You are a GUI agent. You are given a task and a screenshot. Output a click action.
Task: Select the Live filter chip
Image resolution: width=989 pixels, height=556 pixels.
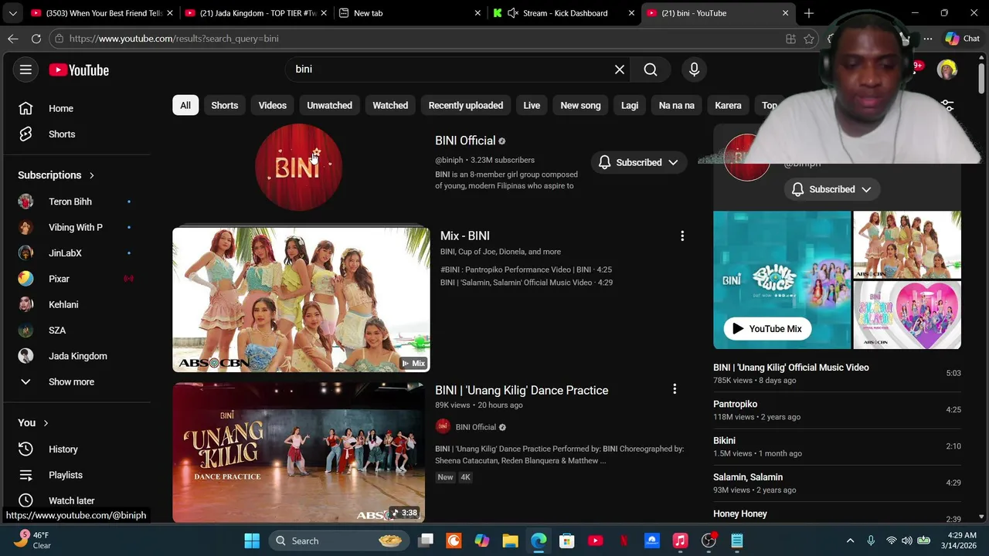(532, 105)
